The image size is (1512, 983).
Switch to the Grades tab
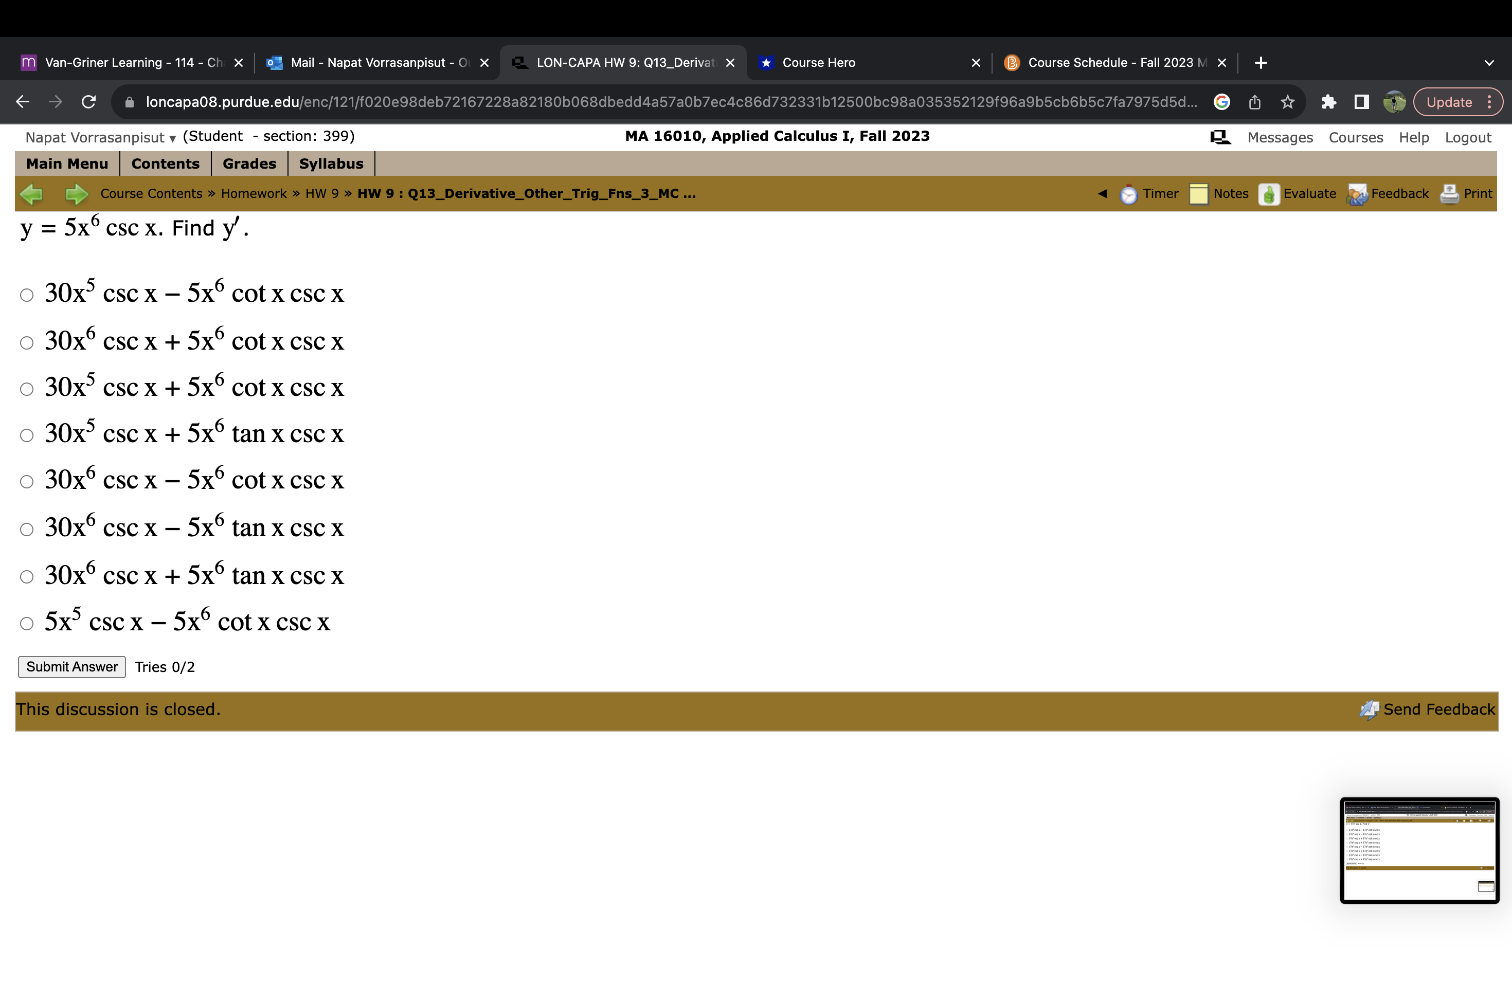pyautogui.click(x=248, y=163)
